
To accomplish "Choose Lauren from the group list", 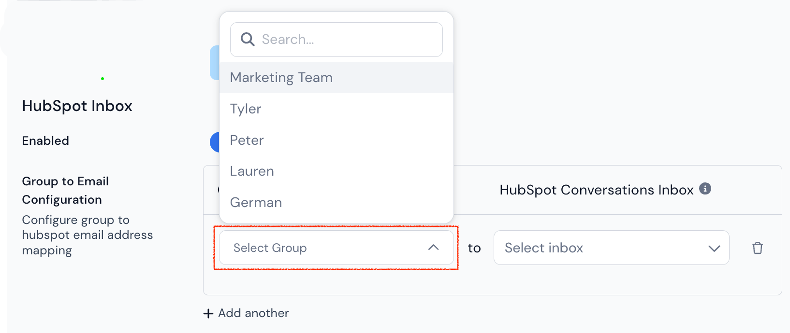I will coord(336,171).
